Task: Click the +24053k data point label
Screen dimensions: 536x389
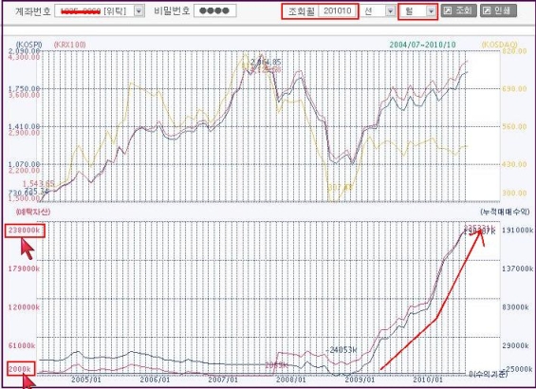Action: tap(342, 350)
